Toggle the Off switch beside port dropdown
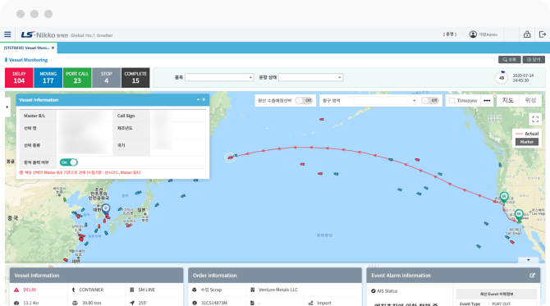 click(429, 101)
